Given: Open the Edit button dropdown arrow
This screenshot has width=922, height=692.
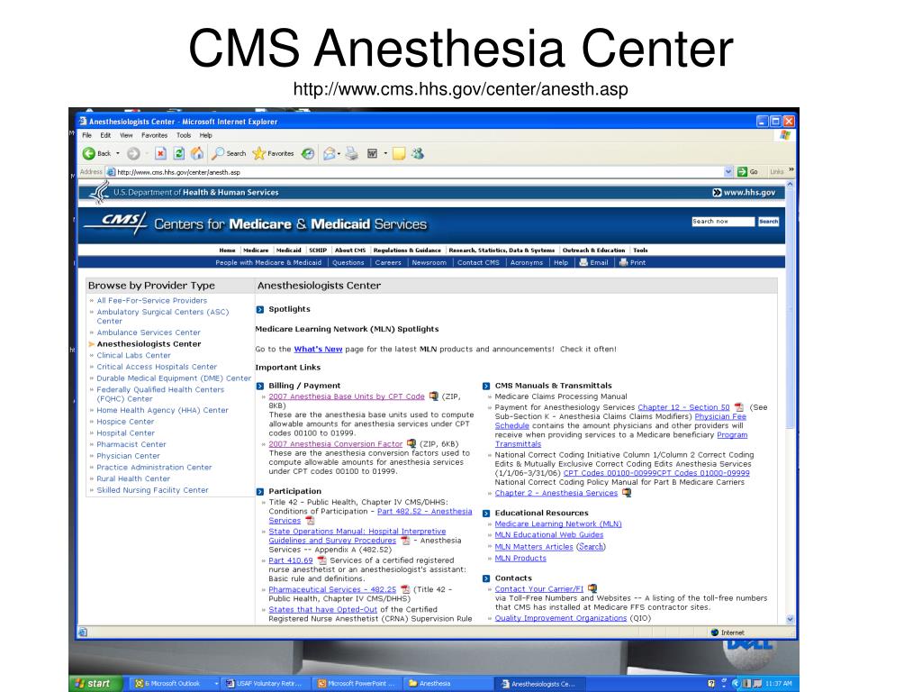Looking at the screenshot, I should pos(385,154).
